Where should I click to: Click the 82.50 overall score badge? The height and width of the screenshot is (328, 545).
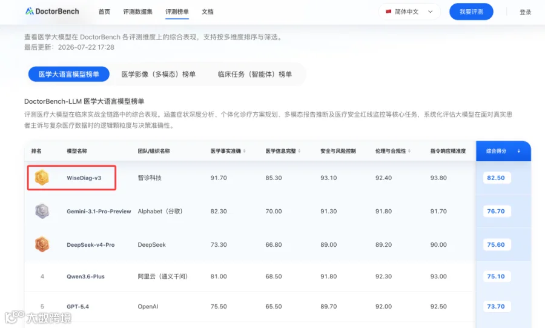(496, 178)
